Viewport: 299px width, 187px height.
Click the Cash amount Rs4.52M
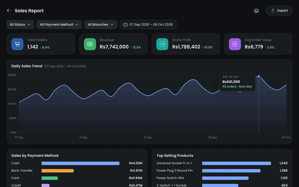(135, 163)
